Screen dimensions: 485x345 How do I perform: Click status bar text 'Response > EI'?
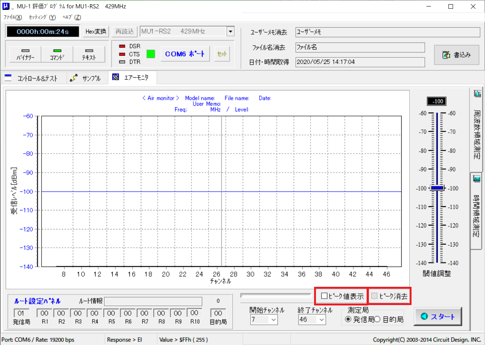pos(124,340)
